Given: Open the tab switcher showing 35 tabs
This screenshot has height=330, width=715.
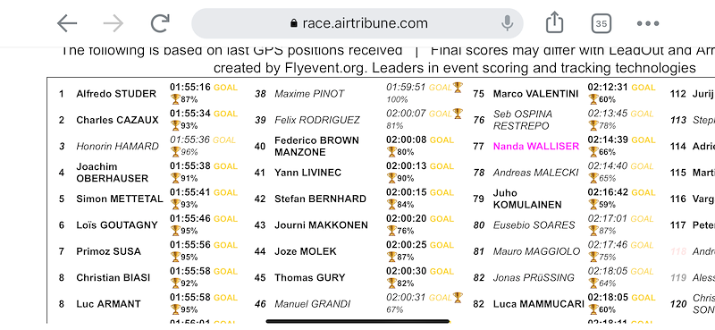Looking at the screenshot, I should (601, 24).
